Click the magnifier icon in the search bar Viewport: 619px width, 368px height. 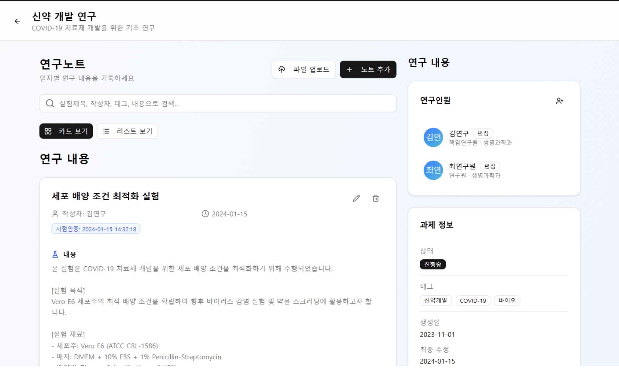(50, 103)
